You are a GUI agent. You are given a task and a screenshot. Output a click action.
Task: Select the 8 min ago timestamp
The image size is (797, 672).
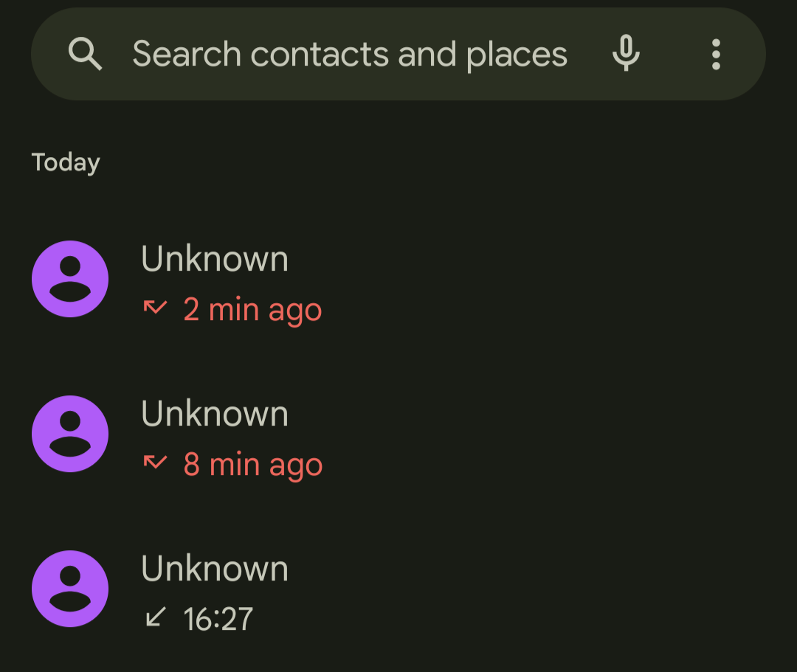[253, 465]
